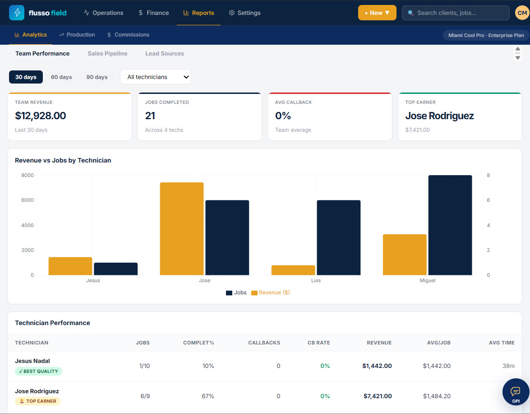Open the OPI chat bubble widget

[516, 392]
